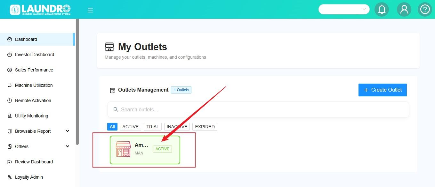Image resolution: width=435 pixels, height=187 pixels.
Task: Click the Machine Utilization arrows icon
Action: coord(10,85)
